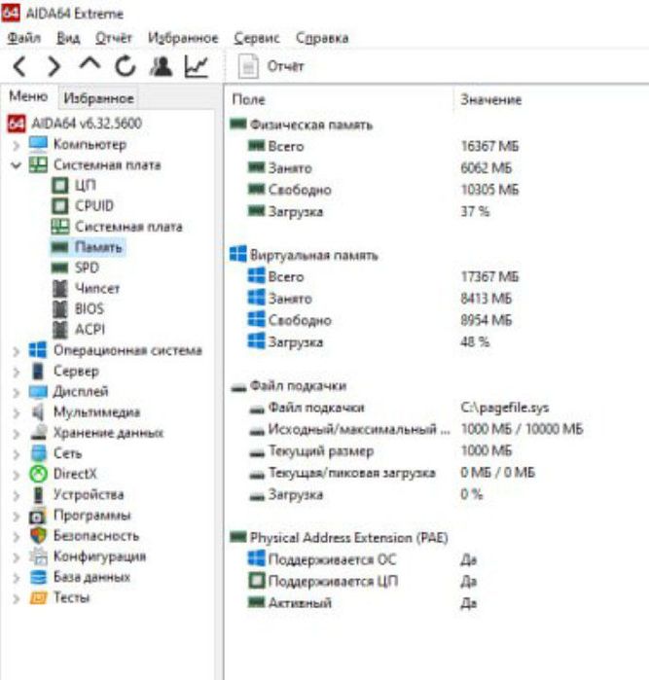649x680 pixels.
Task: Click the Программы icon
Action: click(x=38, y=516)
